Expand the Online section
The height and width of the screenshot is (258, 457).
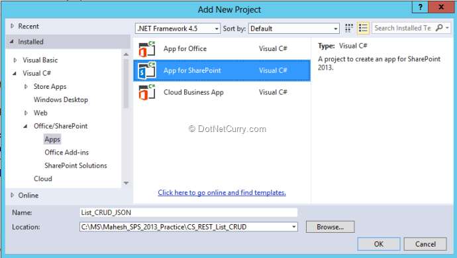[x=12, y=195]
